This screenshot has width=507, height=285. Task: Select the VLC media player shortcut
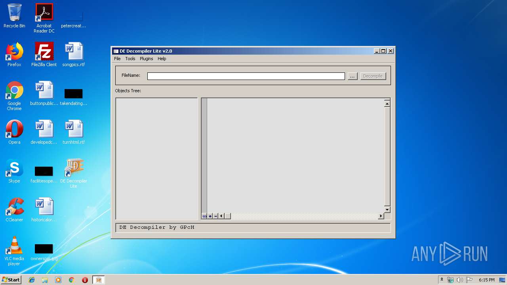[x=14, y=251]
